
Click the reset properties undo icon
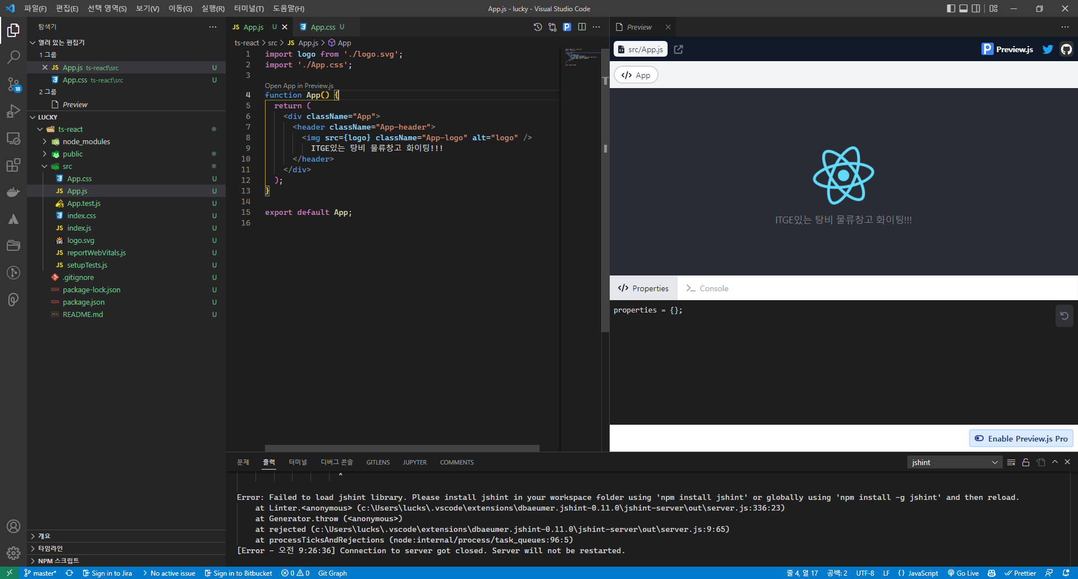[1064, 316]
